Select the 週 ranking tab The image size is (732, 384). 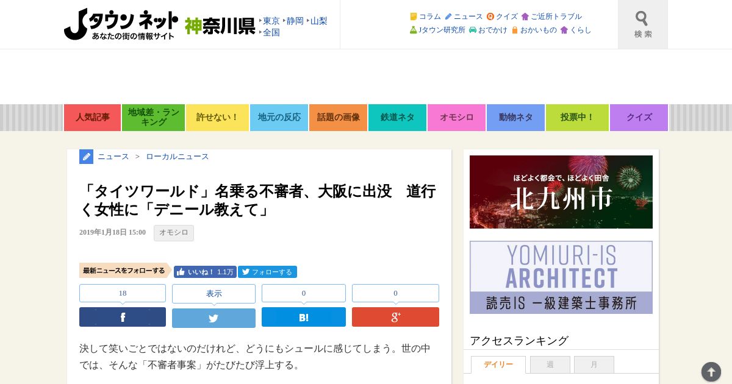click(550, 364)
